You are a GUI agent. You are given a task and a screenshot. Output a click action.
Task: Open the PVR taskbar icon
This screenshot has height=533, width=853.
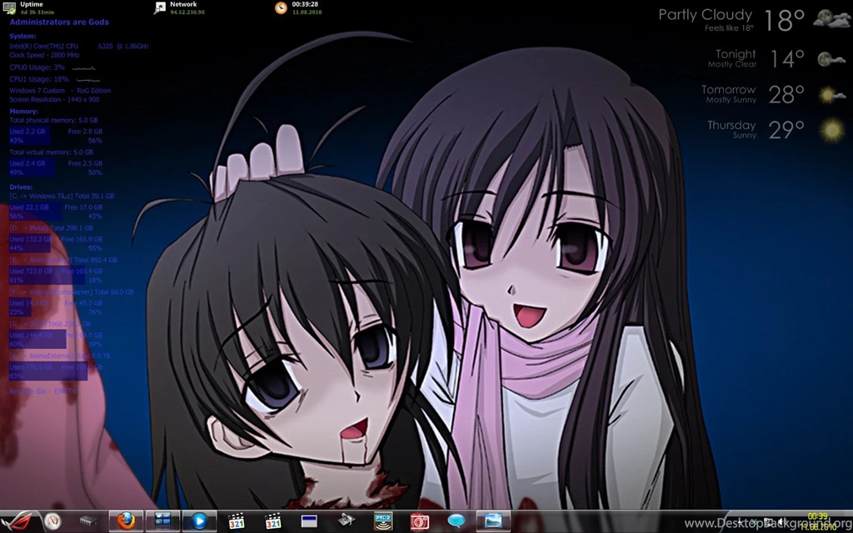(383, 521)
